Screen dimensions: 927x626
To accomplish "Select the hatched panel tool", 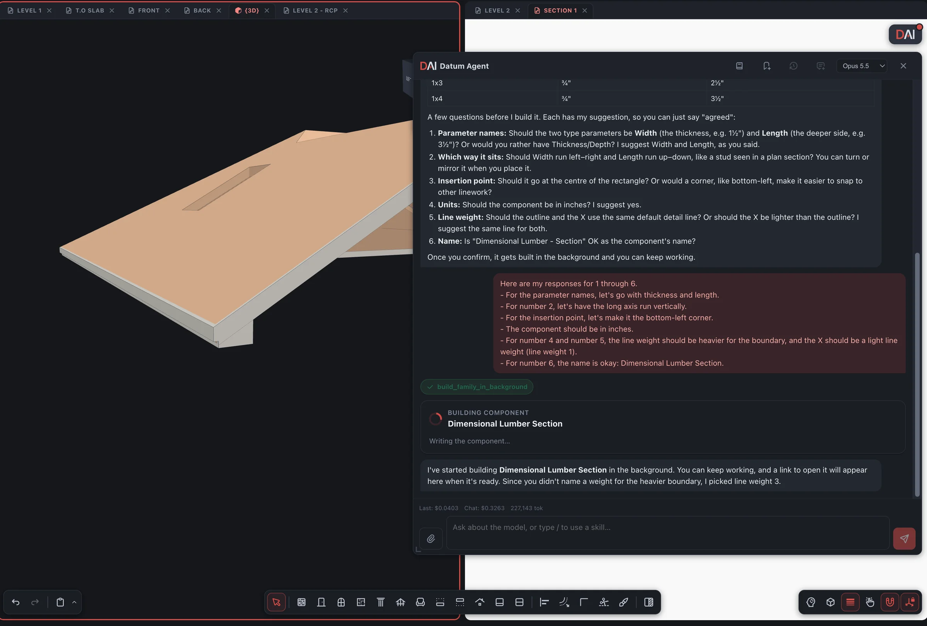I will tap(649, 602).
